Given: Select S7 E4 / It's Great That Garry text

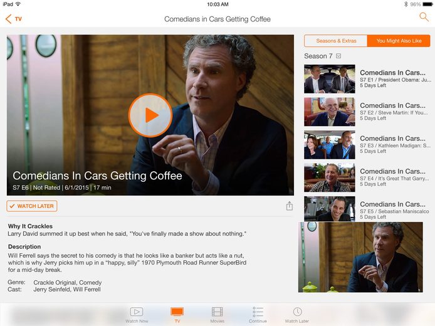Looking at the screenshot, I should (394, 179).
